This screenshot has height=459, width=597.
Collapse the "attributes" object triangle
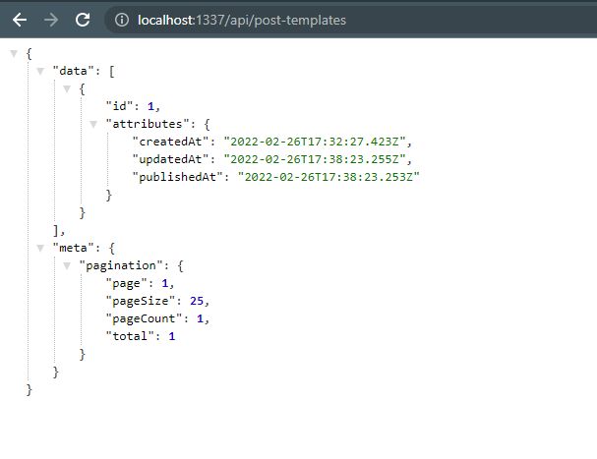(x=93, y=124)
